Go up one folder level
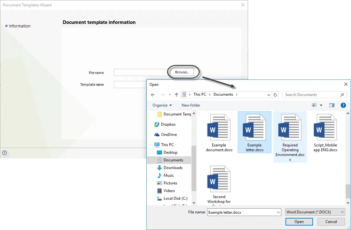Screen dimensions: 351x230 (x=176, y=95)
